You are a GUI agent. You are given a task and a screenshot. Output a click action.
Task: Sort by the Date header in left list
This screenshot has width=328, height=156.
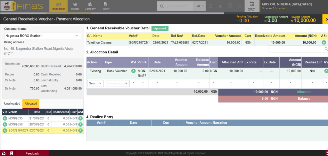tap(37, 112)
